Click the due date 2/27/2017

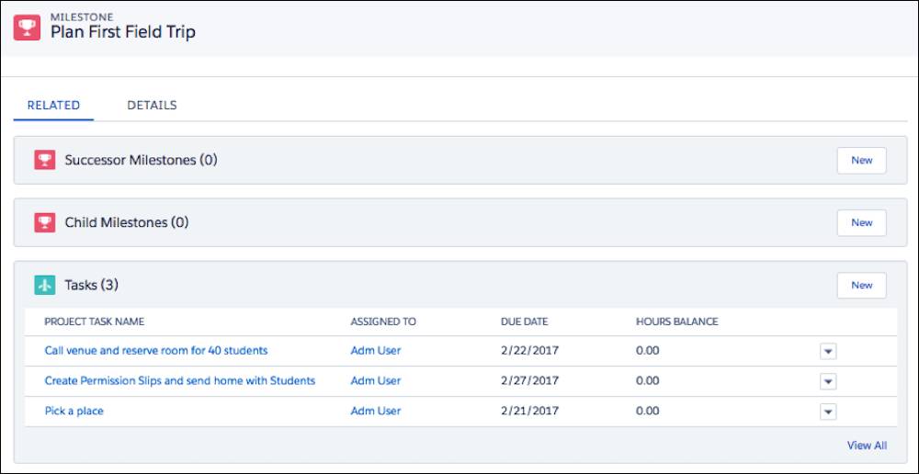tap(530, 381)
